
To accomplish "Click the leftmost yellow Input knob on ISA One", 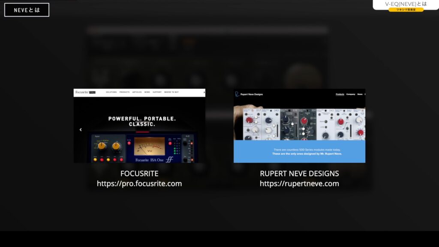I will tap(102, 146).
